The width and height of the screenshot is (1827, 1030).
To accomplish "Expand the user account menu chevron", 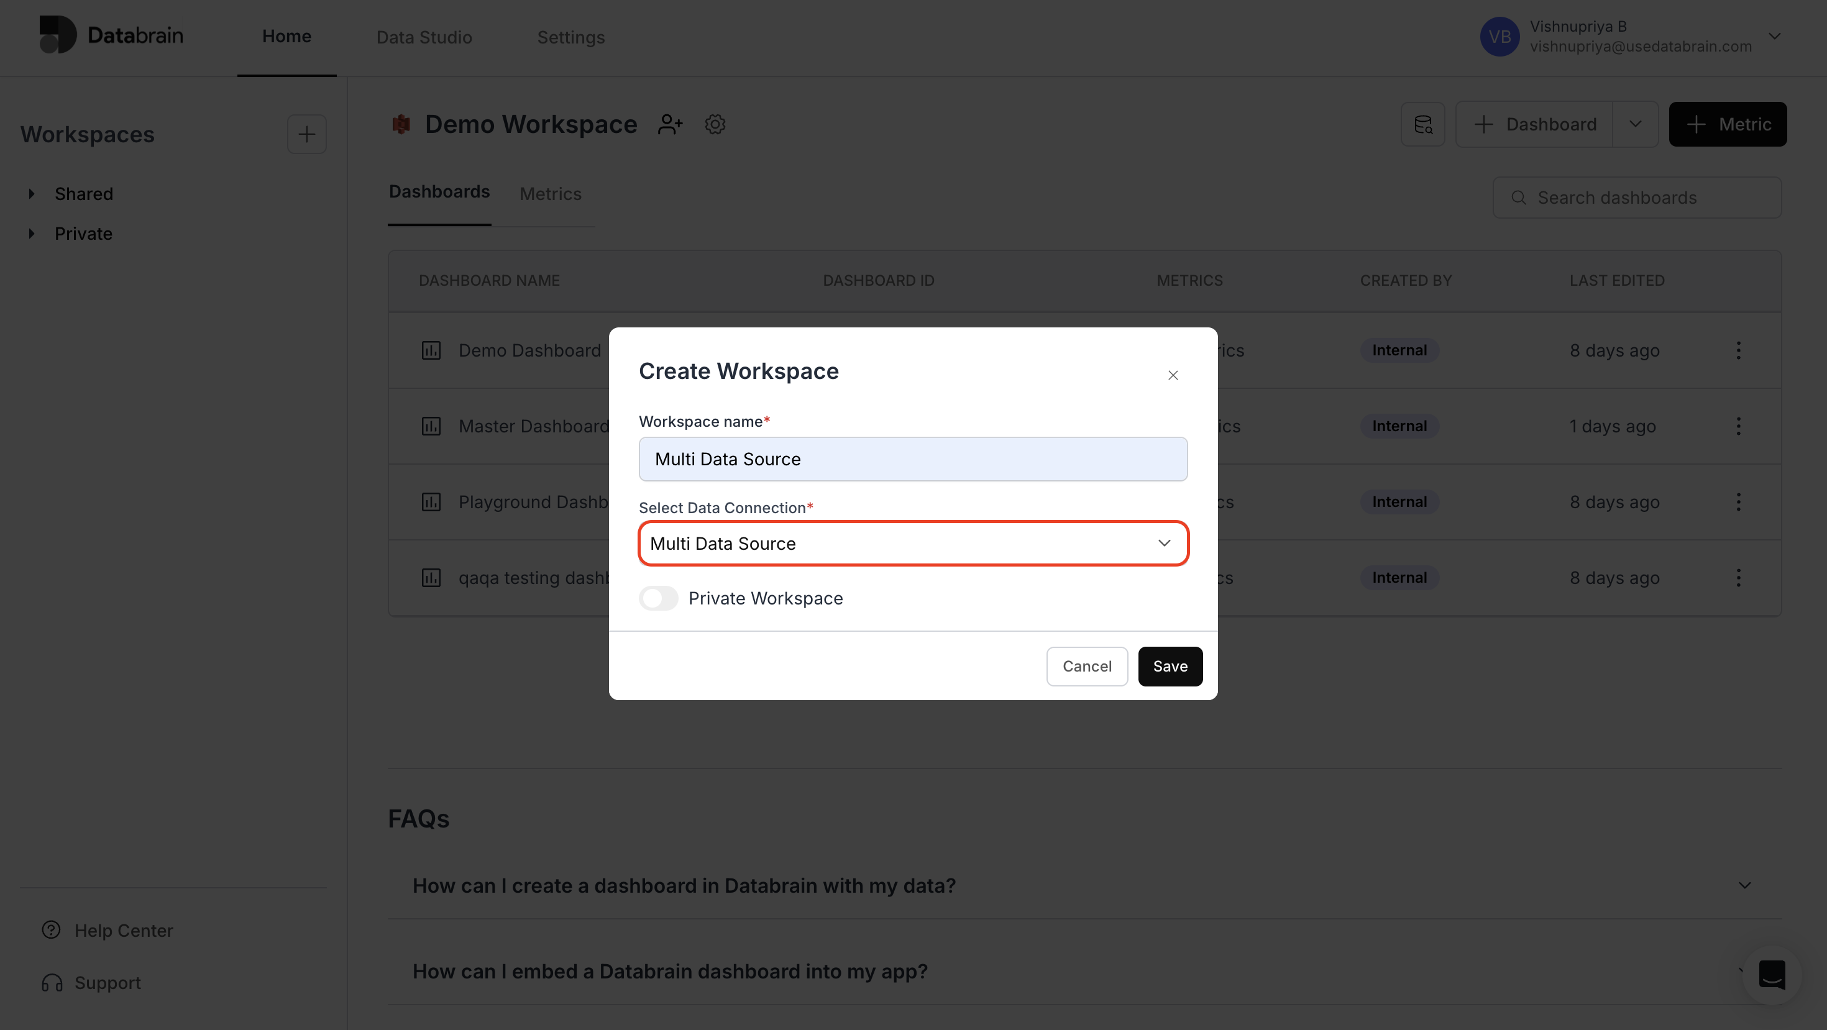I will click(1775, 36).
